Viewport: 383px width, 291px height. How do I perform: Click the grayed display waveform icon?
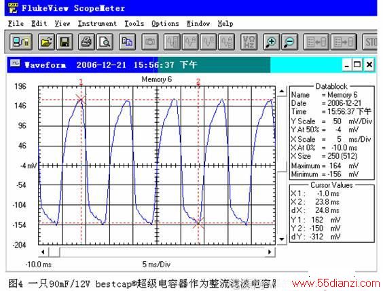pos(172,42)
